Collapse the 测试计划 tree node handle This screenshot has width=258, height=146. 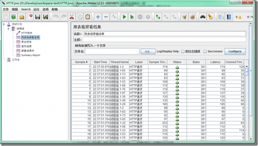point(4,24)
